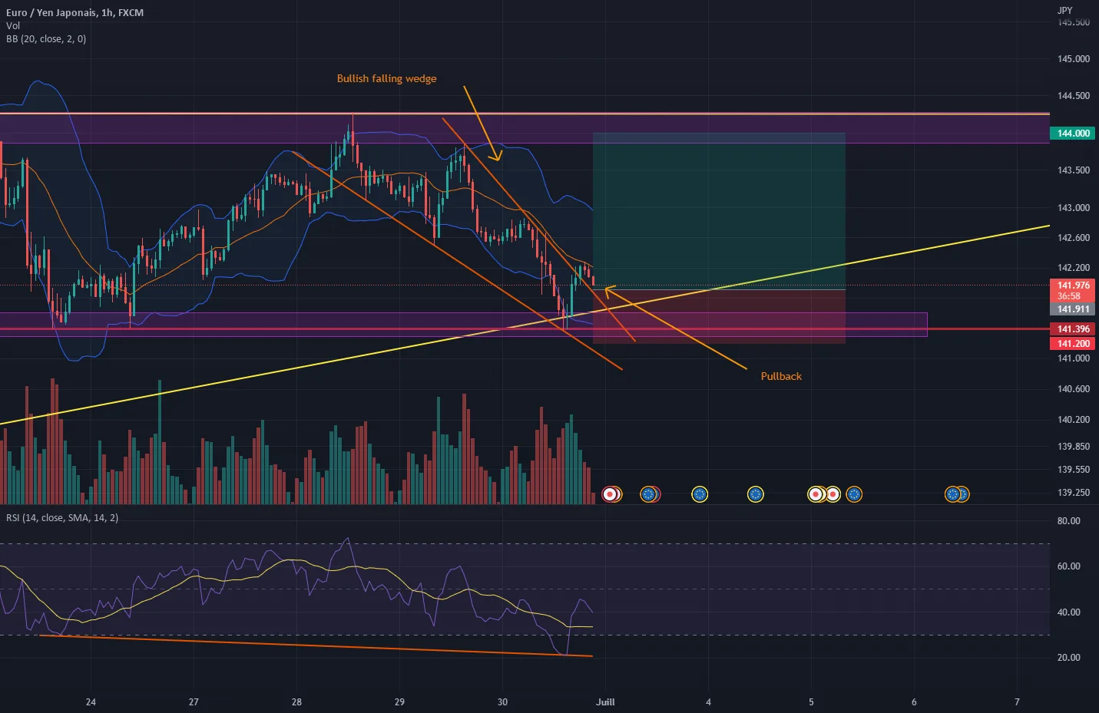Click the symbol title Euro / Yen Japonais, 1h, FXCM

74,12
